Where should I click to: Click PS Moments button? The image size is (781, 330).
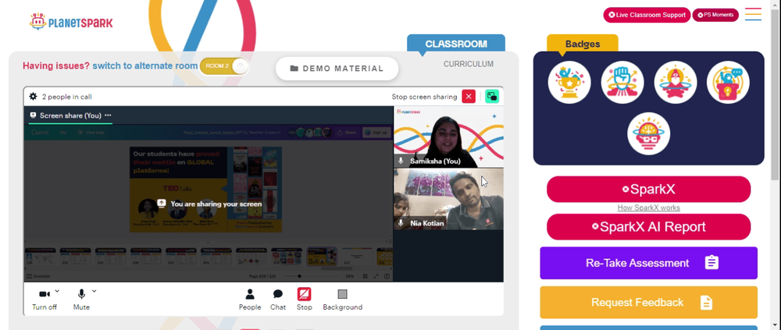(715, 15)
